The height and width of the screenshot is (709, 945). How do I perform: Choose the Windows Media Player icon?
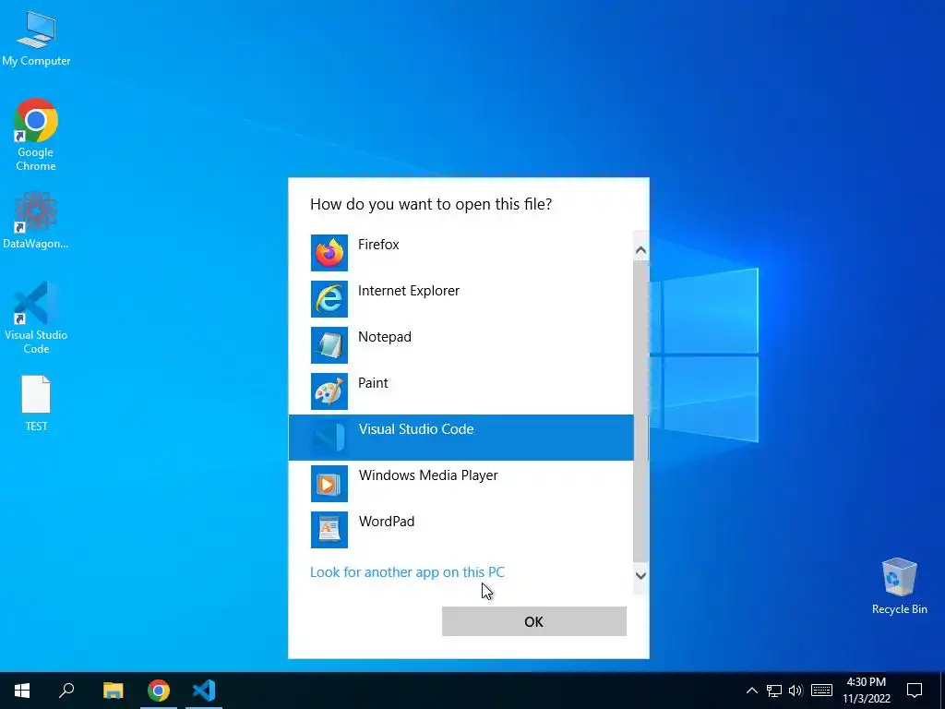coord(329,484)
